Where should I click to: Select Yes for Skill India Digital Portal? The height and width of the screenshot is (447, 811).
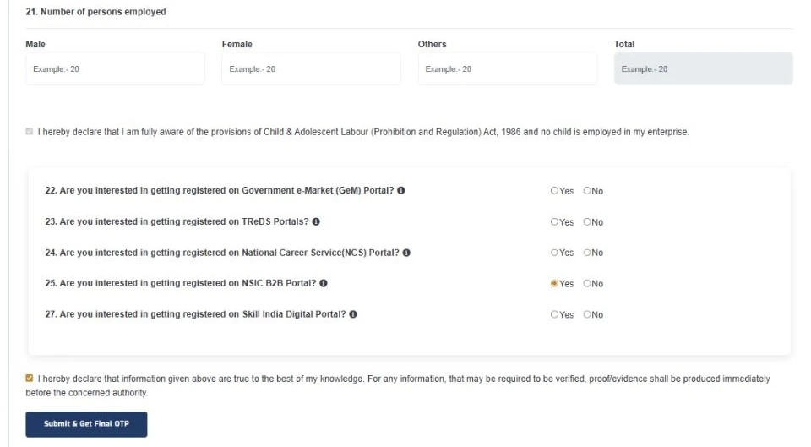(555, 314)
